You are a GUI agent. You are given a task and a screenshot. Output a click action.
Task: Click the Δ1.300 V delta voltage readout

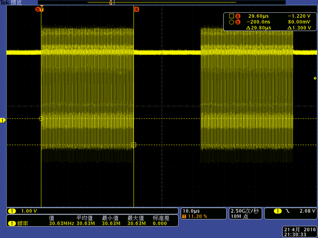[x=299, y=28]
